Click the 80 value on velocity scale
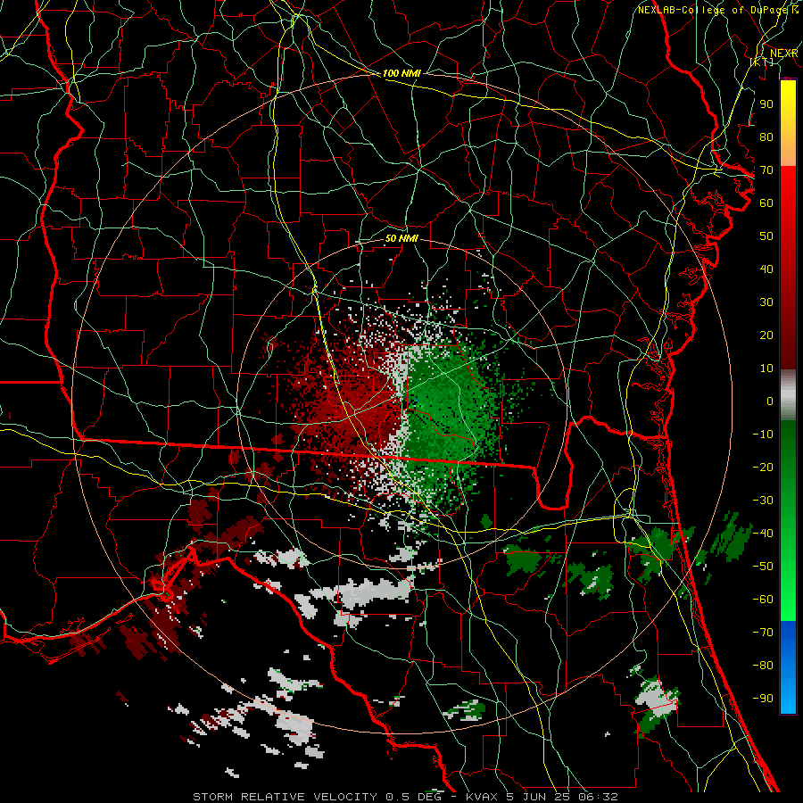This screenshot has height=803, width=803. [766, 137]
